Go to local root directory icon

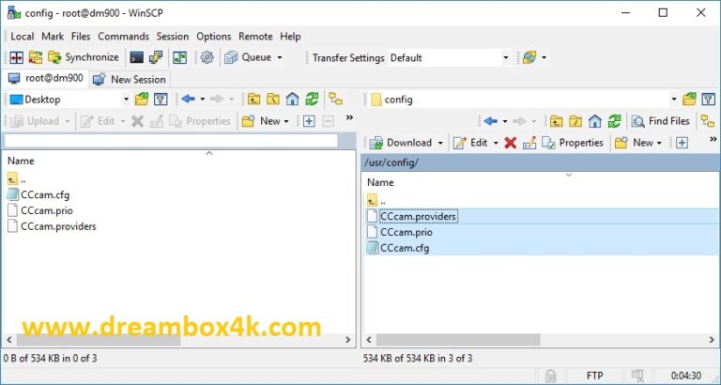click(273, 99)
